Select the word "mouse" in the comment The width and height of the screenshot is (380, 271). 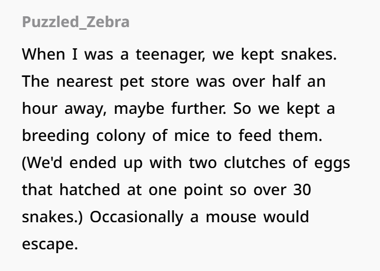(x=231, y=217)
